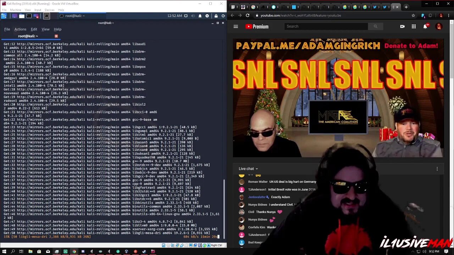Open a new Chrome tab

(x=406, y=7)
